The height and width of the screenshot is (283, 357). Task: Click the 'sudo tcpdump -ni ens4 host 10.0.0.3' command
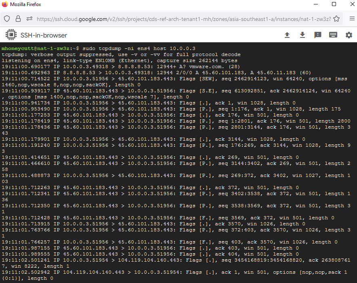(139, 48)
